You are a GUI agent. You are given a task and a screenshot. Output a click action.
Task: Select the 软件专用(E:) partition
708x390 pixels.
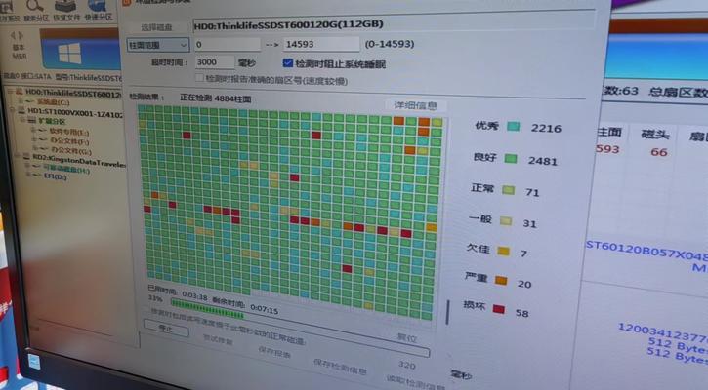[68, 132]
